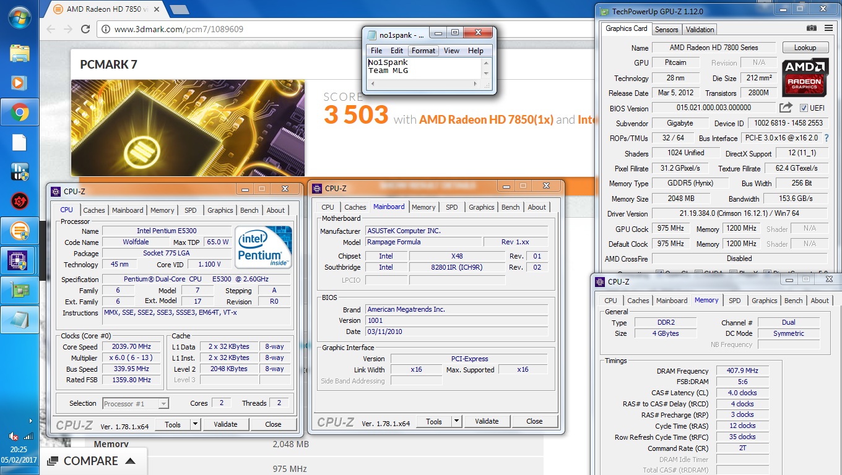842x475 pixels.
Task: Click Validate in the CPU-Z Mainboard window
Action: click(487, 421)
